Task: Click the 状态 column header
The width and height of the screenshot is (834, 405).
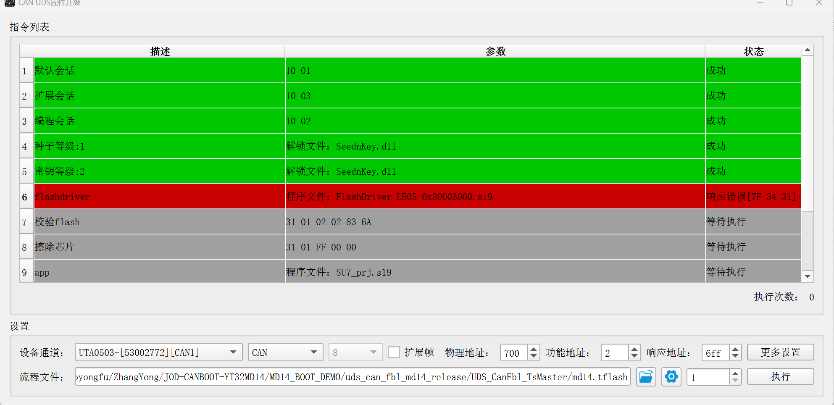Action: point(752,51)
